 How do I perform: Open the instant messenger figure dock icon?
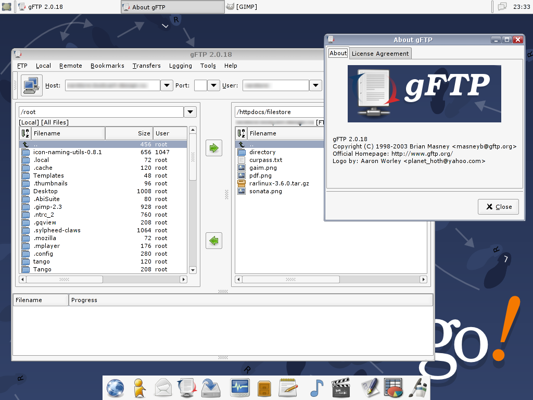click(139, 388)
